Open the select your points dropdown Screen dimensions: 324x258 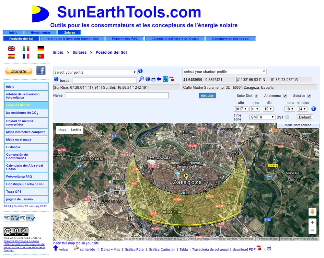(95, 73)
